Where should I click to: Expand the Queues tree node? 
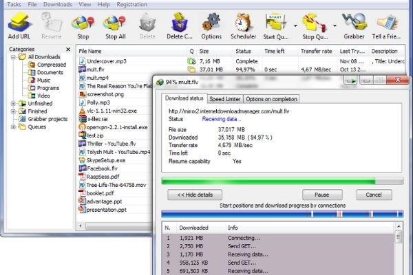click(x=13, y=127)
